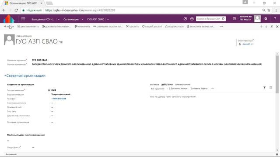Click Добавить в маркетин... command
The height and width of the screenshot is (157, 280).
coord(56,27)
